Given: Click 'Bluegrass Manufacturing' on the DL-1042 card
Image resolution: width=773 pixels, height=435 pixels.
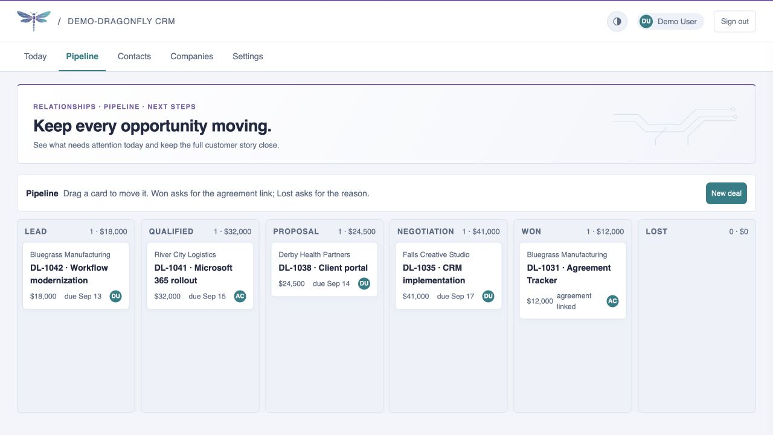Looking at the screenshot, I should click(x=70, y=254).
